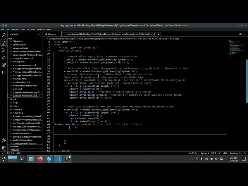Open rechteck.js in Explorer
This screenshot has width=248, height=186.
coord(17,109)
